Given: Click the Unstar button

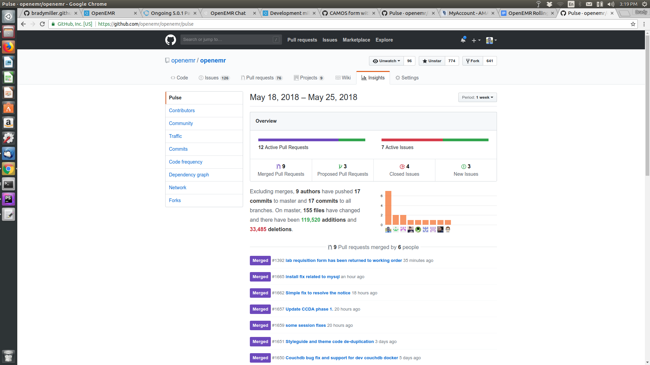Looking at the screenshot, I should 432,61.
